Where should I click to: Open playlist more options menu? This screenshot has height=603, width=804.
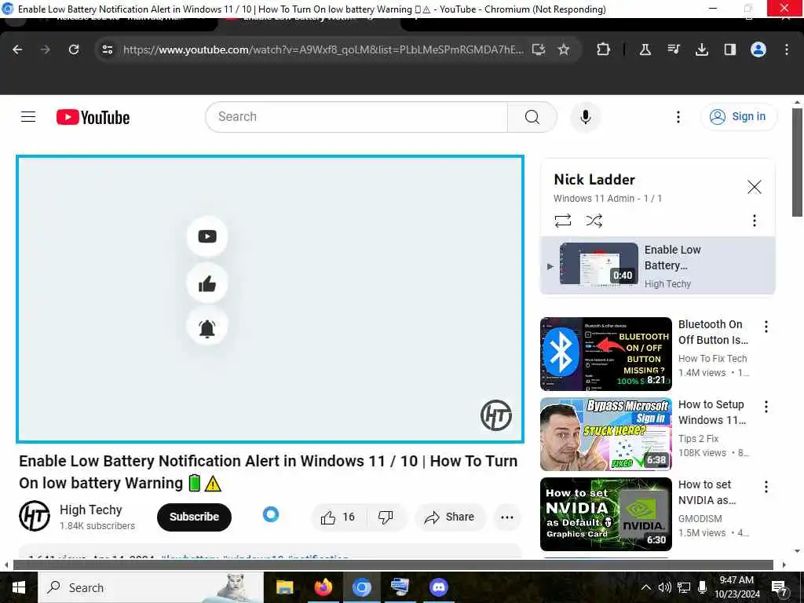(x=755, y=221)
